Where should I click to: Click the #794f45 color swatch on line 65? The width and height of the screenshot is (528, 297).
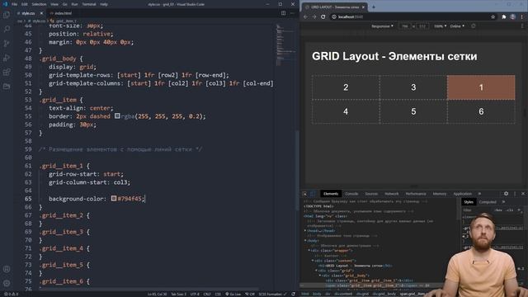[114, 198]
